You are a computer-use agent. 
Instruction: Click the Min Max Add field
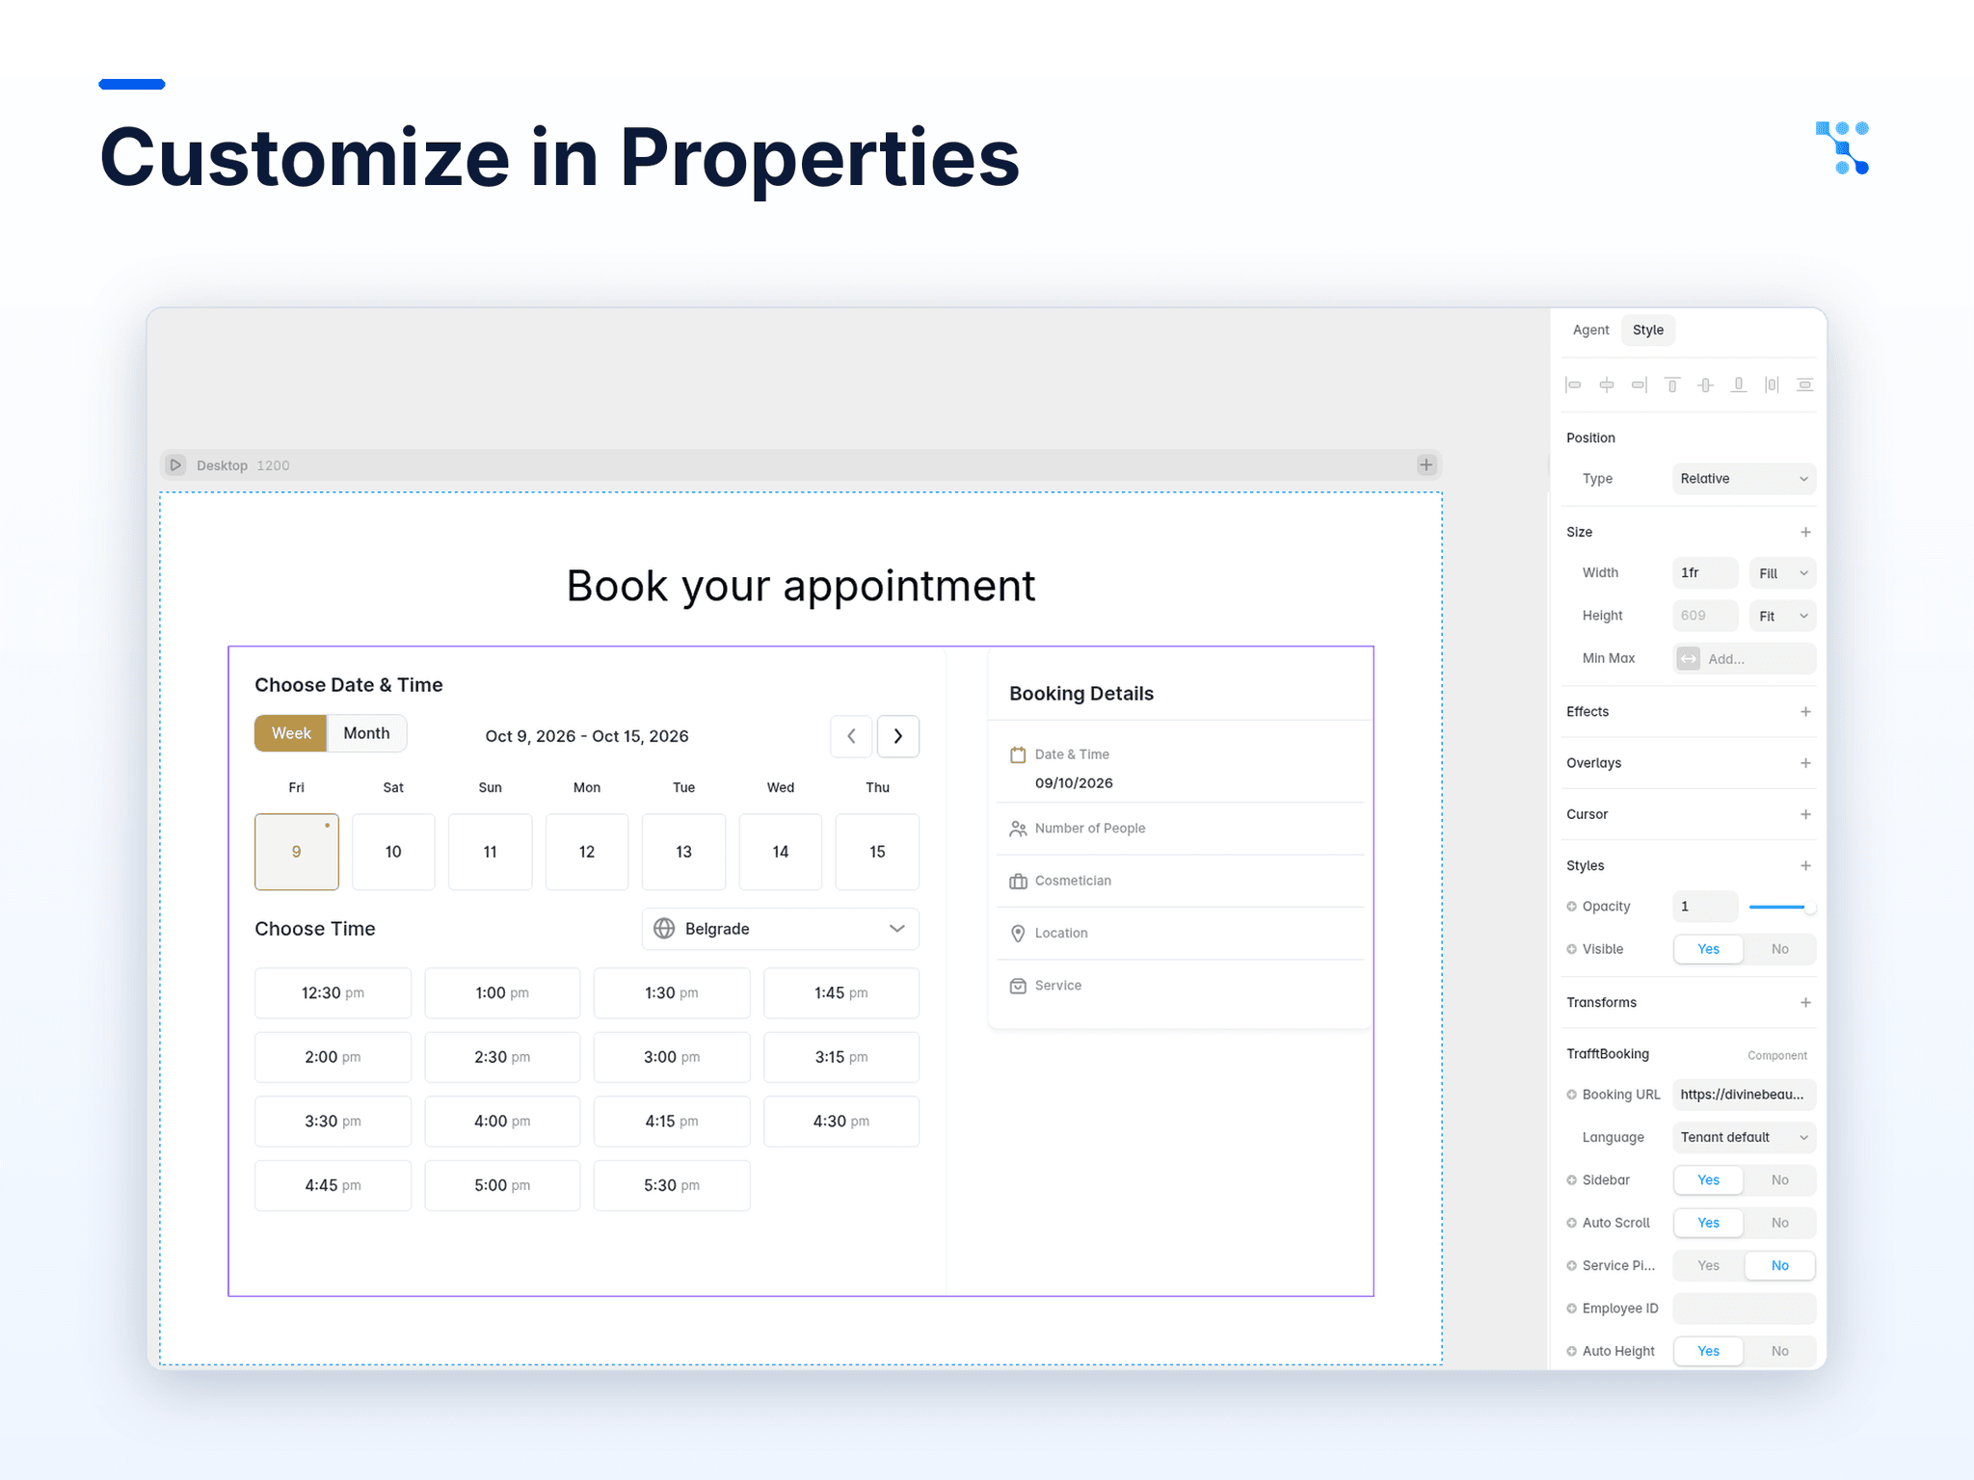pyautogui.click(x=1744, y=659)
